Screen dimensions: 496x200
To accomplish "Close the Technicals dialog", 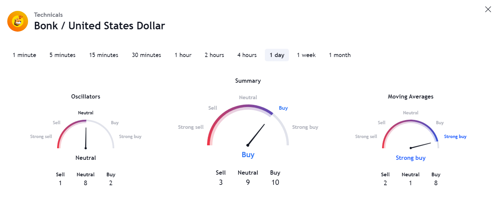I will (x=488, y=10).
